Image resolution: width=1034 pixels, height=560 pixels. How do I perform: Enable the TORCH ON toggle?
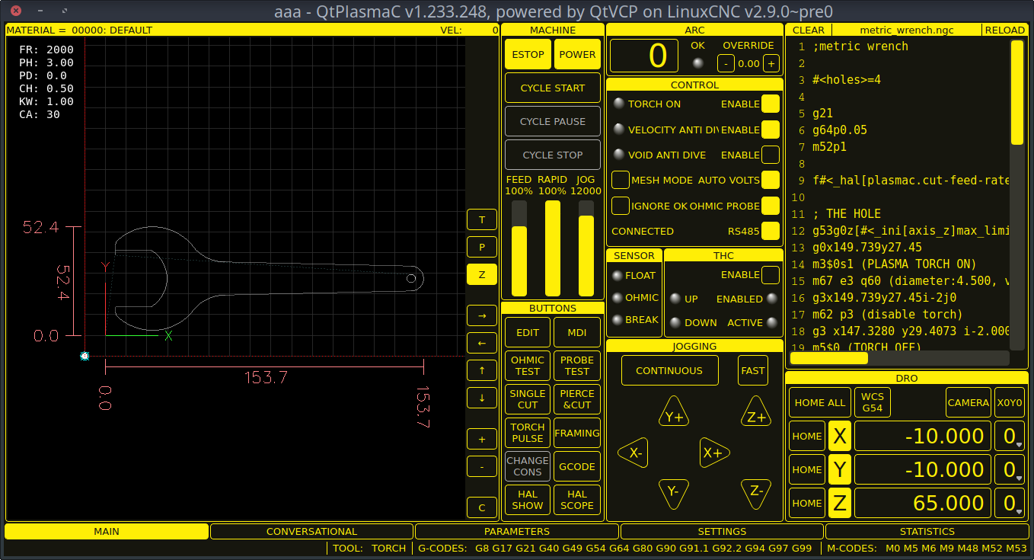(770, 104)
